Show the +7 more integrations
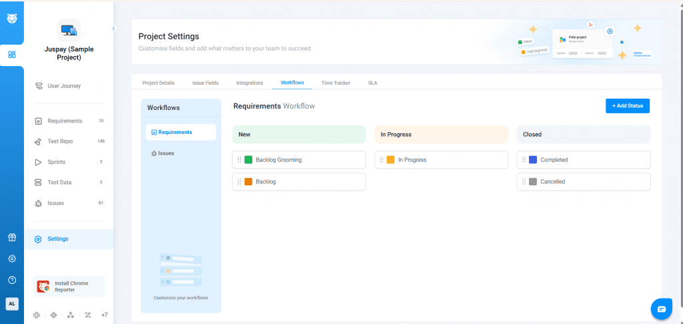The image size is (683, 324). 104,315
